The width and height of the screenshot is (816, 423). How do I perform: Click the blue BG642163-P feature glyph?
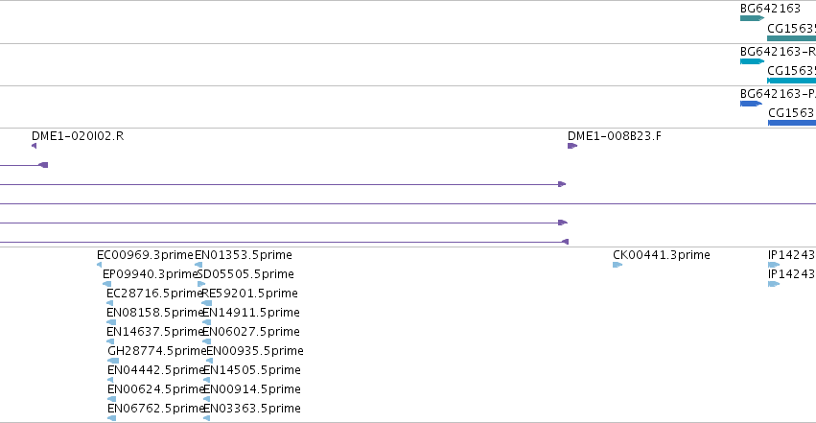pos(751,104)
